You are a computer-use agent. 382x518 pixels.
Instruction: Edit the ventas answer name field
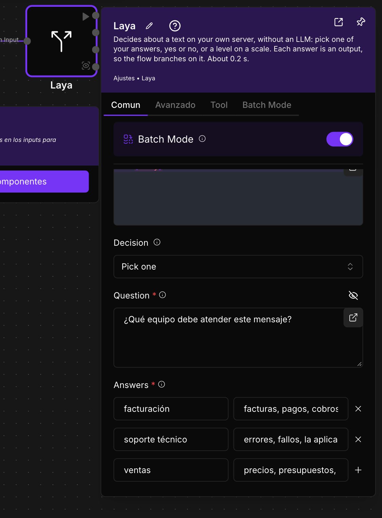[x=171, y=470]
